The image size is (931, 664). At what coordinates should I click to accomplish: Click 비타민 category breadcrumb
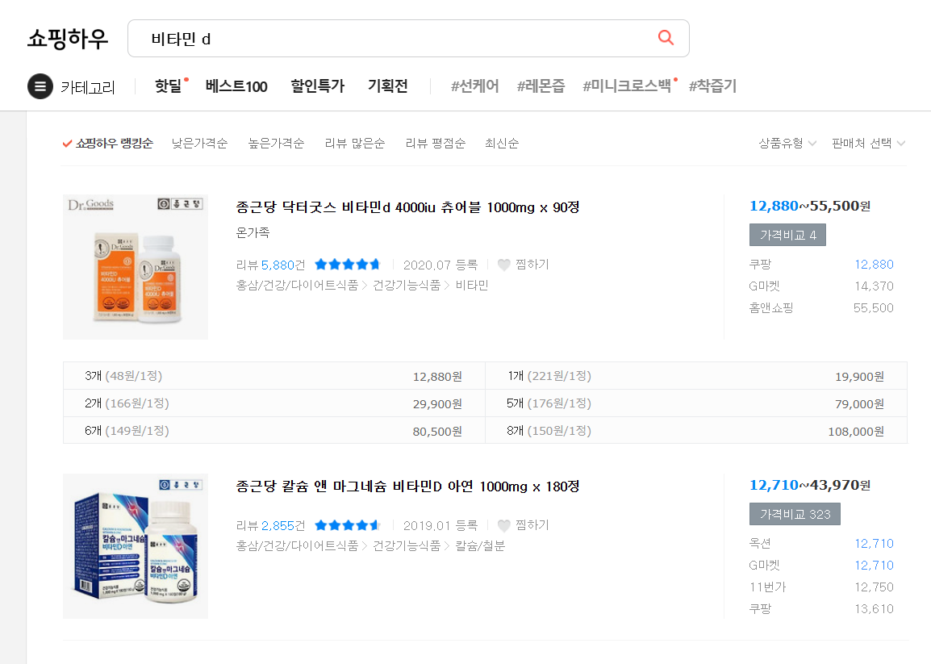click(x=471, y=286)
